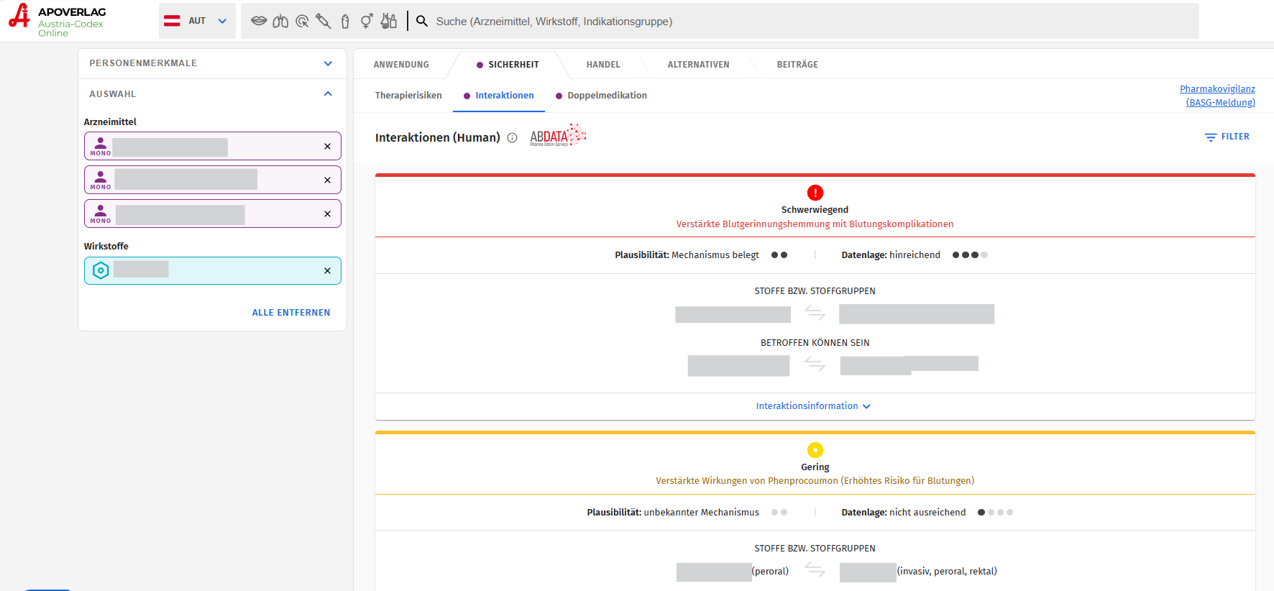The height and width of the screenshot is (591, 1274).
Task: Go to the ALTERNATIVEN tab
Action: [698, 65]
